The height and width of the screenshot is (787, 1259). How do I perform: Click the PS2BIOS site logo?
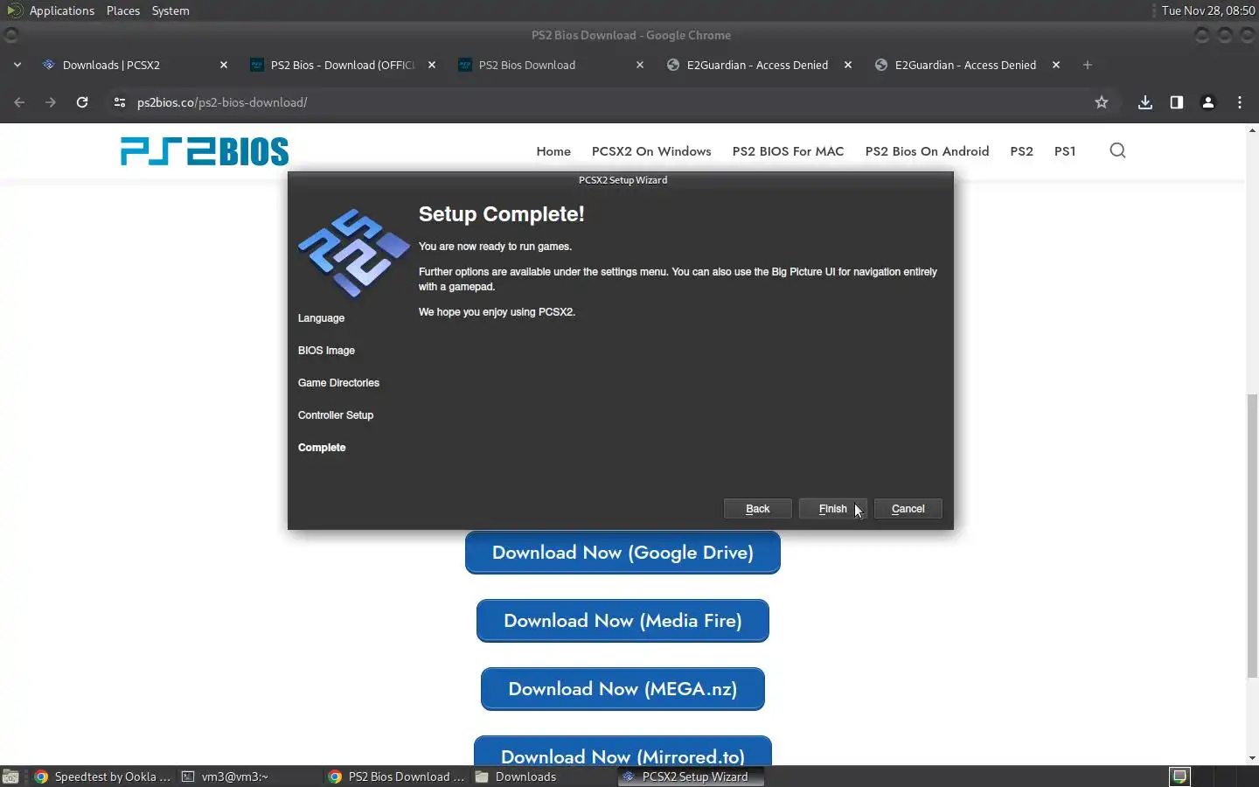point(205,151)
